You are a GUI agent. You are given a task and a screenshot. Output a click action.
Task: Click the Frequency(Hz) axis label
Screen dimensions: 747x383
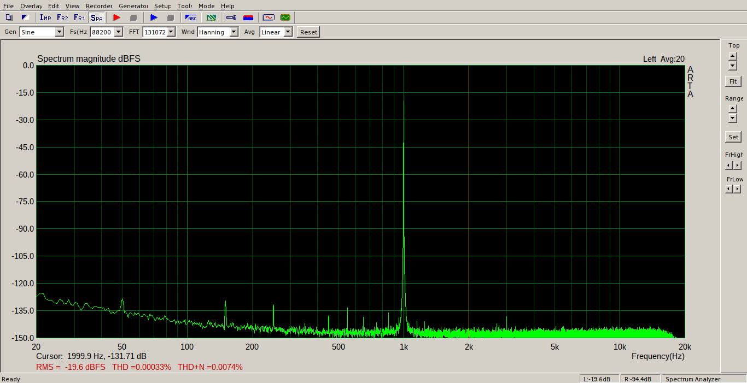point(658,356)
